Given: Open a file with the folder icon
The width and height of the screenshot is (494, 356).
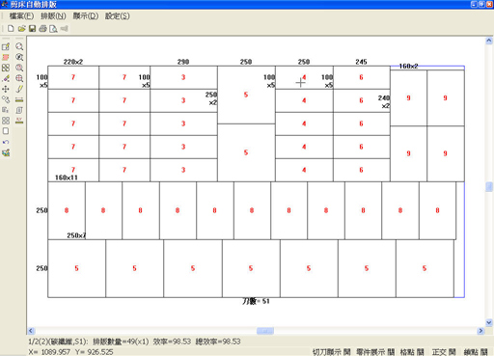Looking at the screenshot, I should pos(21,29).
